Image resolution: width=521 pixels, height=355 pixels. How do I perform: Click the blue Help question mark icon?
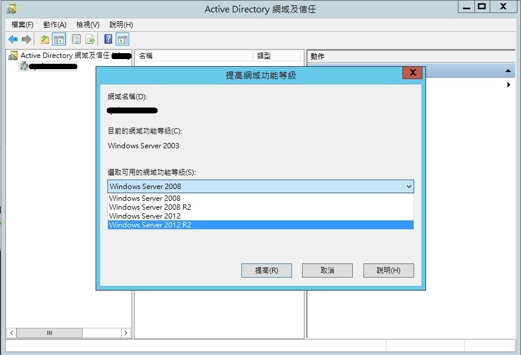click(108, 39)
